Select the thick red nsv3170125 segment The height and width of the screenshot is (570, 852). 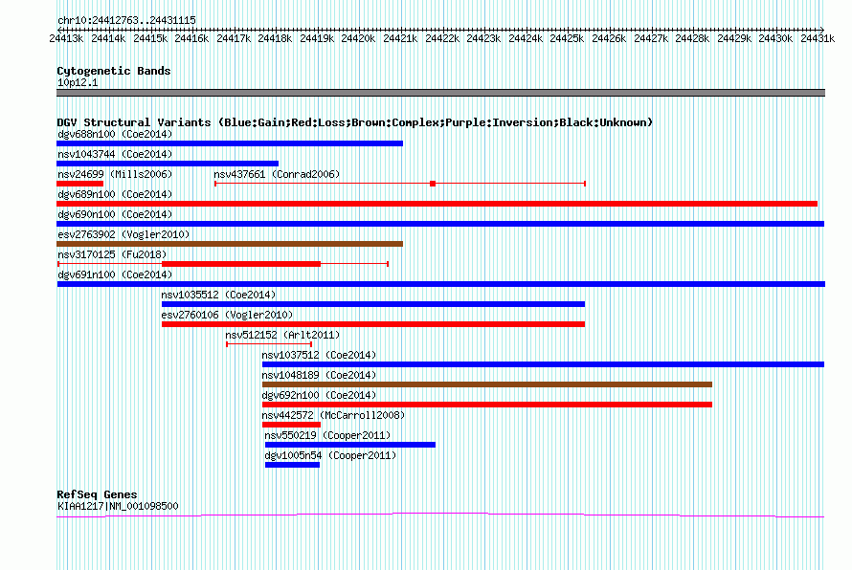click(241, 264)
